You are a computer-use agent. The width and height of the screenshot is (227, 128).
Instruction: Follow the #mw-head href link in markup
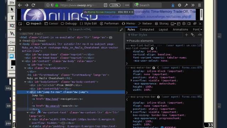pos(52,99)
